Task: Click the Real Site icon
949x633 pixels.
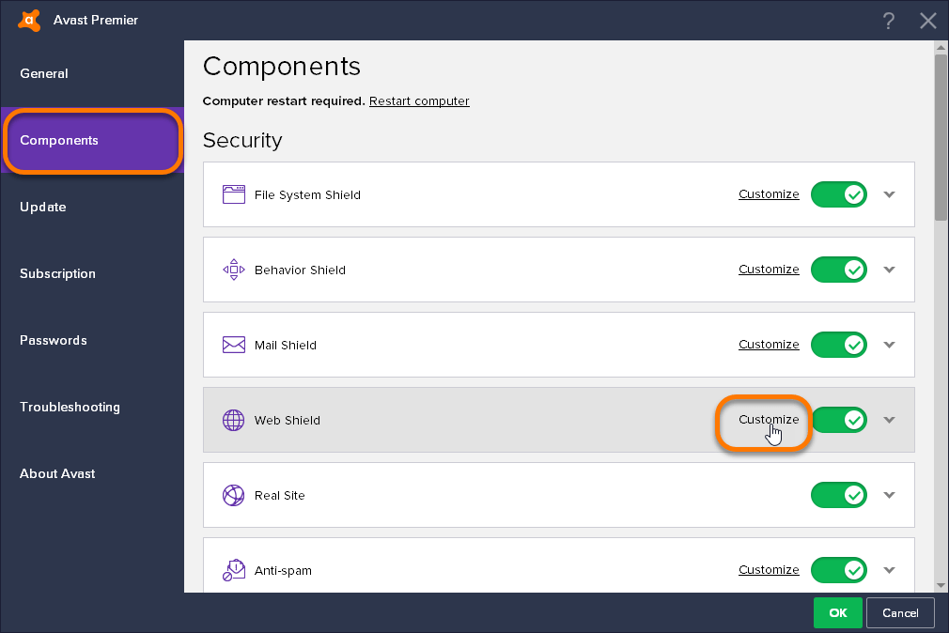Action: click(x=234, y=495)
